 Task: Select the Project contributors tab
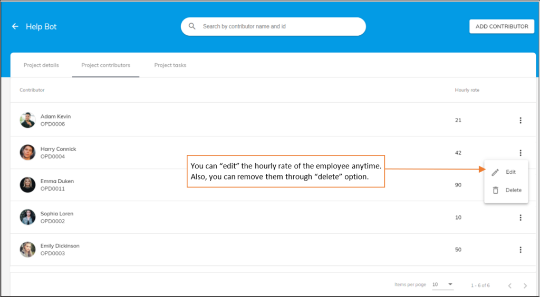click(105, 65)
